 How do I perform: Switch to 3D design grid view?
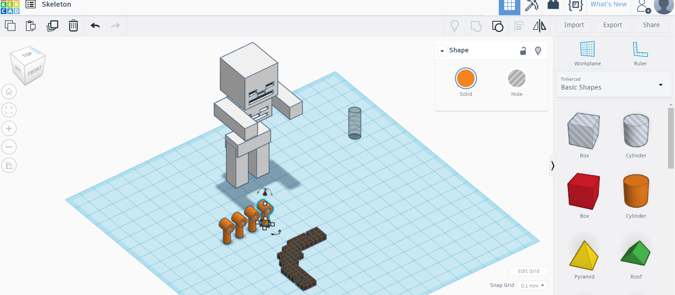(509, 7)
